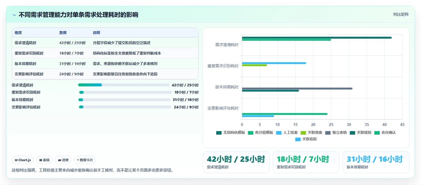Open the 版本排期耗时 data card

(376, 162)
